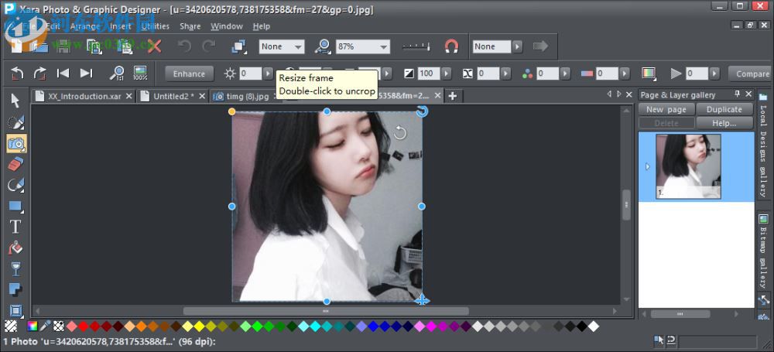Open the Utilities menu
Viewport: 774px width, 352px height.
pos(155,26)
